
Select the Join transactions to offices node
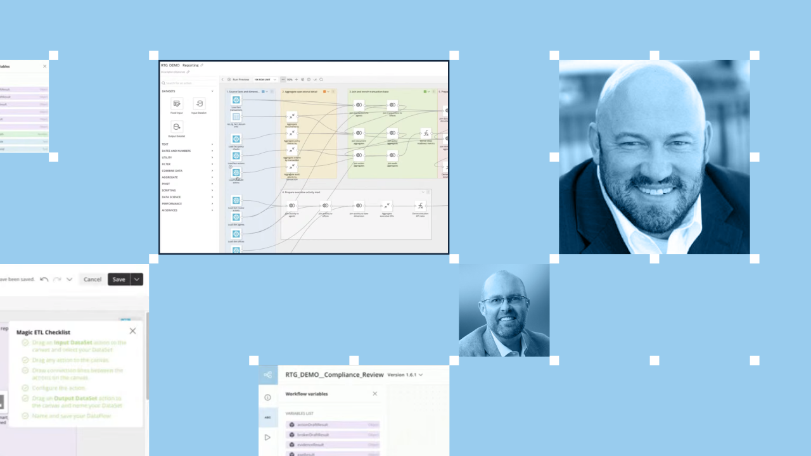[x=392, y=104]
